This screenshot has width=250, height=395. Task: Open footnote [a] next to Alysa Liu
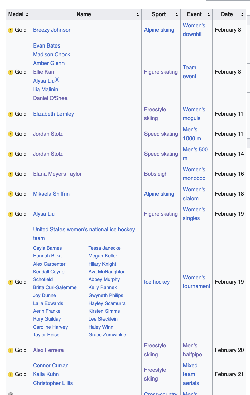[57, 79]
